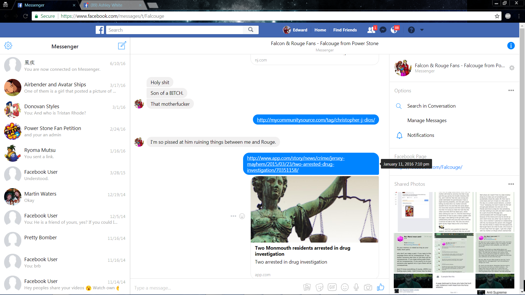This screenshot has width=525, height=295.
Task: Click Search in Conversation label
Action: (431, 106)
